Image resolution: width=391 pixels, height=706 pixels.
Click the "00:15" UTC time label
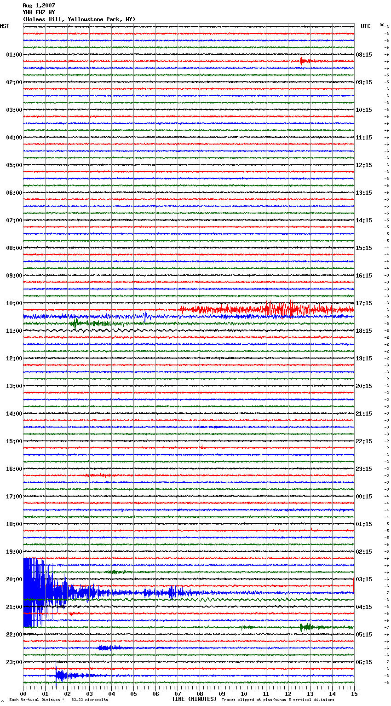coord(364,497)
